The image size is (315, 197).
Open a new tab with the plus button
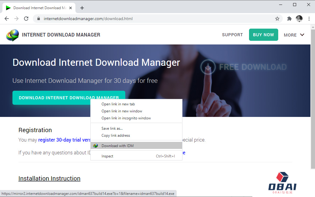click(x=82, y=8)
